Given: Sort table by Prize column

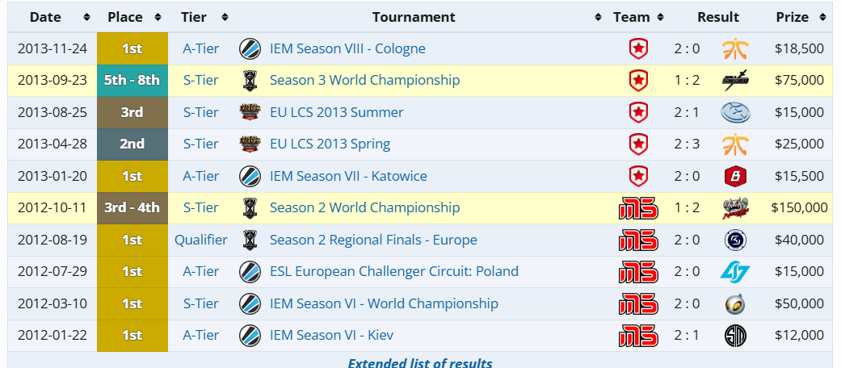Looking at the screenshot, I should coord(800,17).
